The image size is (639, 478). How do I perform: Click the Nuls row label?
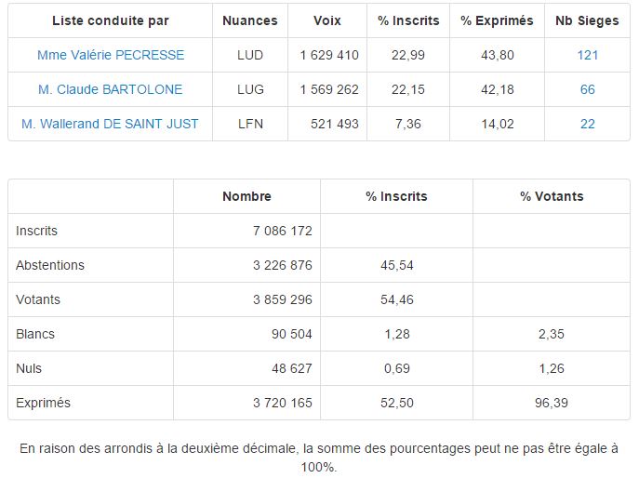[x=29, y=368]
